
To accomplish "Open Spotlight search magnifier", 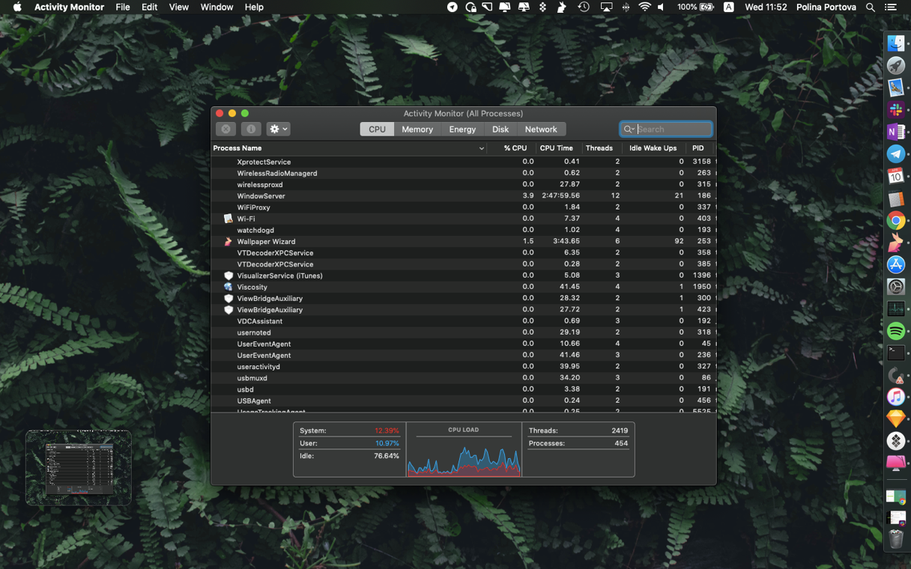I will coord(870,7).
